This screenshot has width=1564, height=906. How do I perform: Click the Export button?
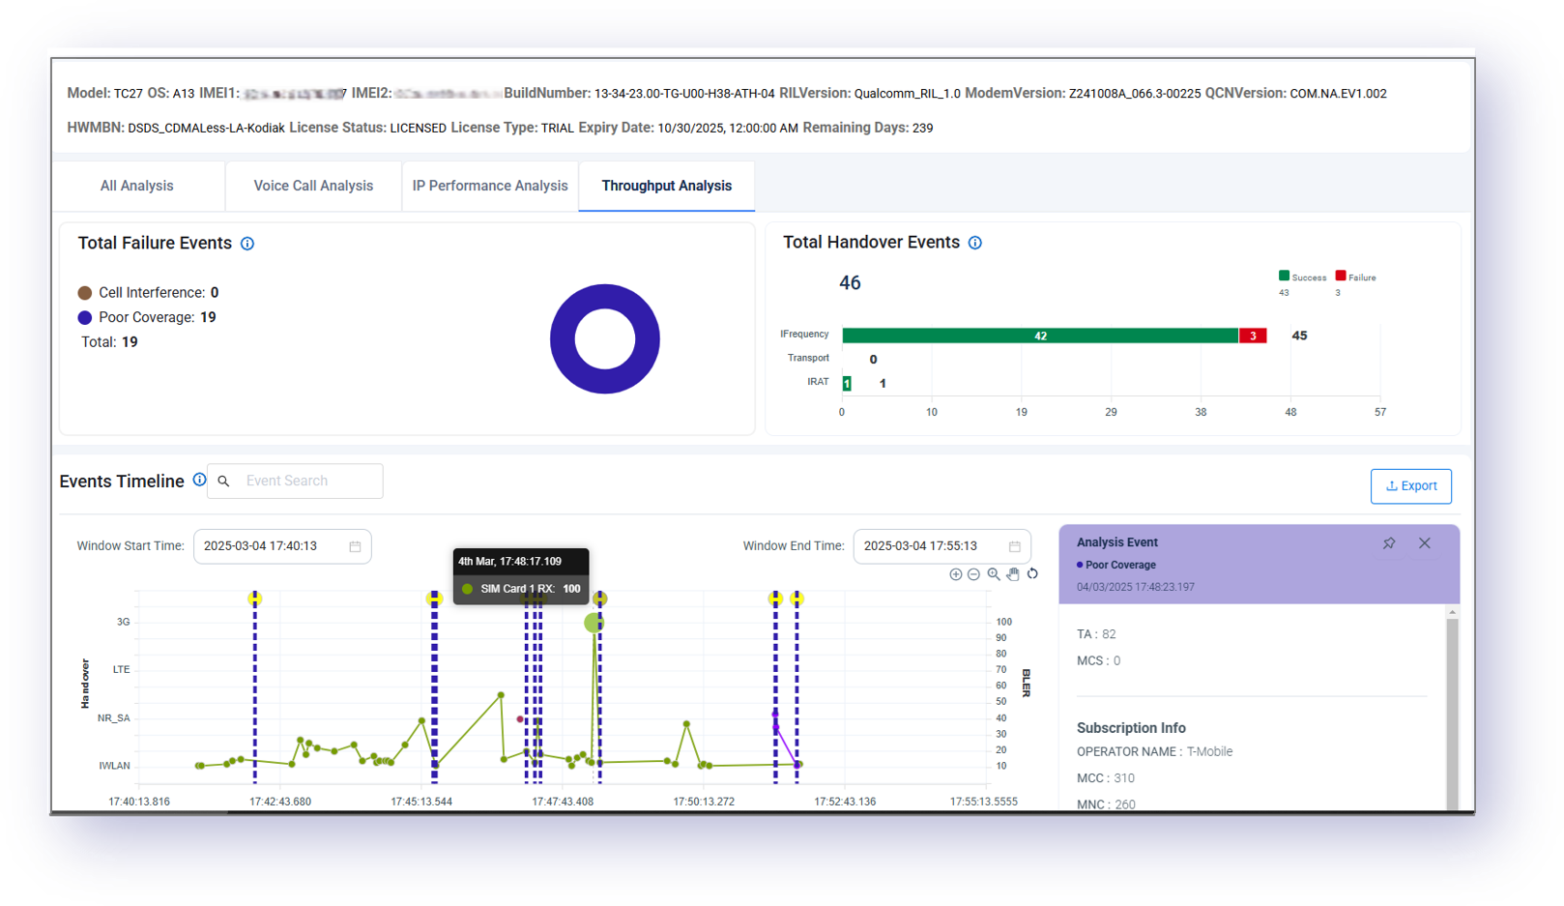[x=1410, y=486]
